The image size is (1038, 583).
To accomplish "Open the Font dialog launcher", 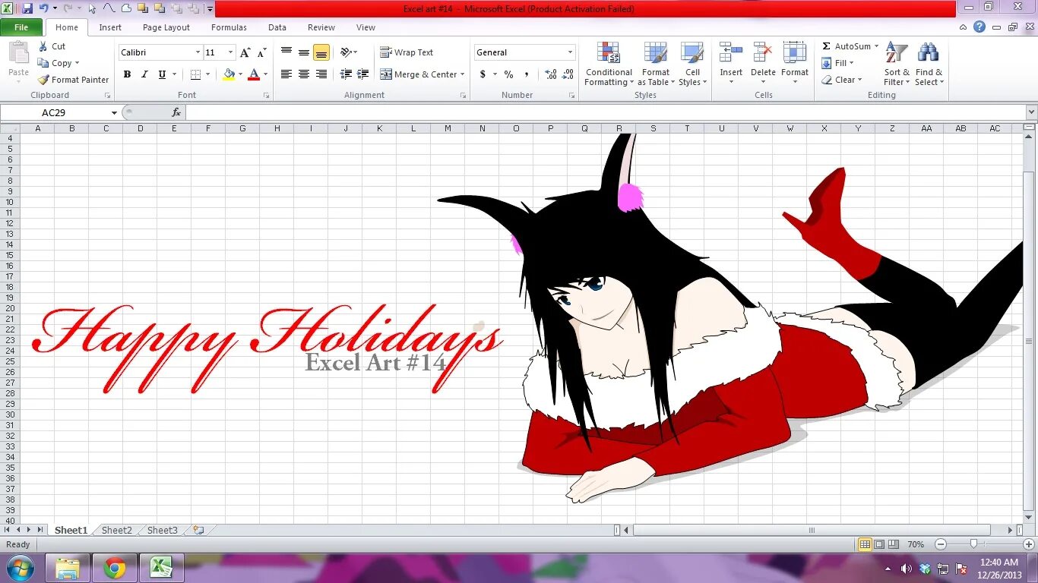I will pyautogui.click(x=266, y=96).
